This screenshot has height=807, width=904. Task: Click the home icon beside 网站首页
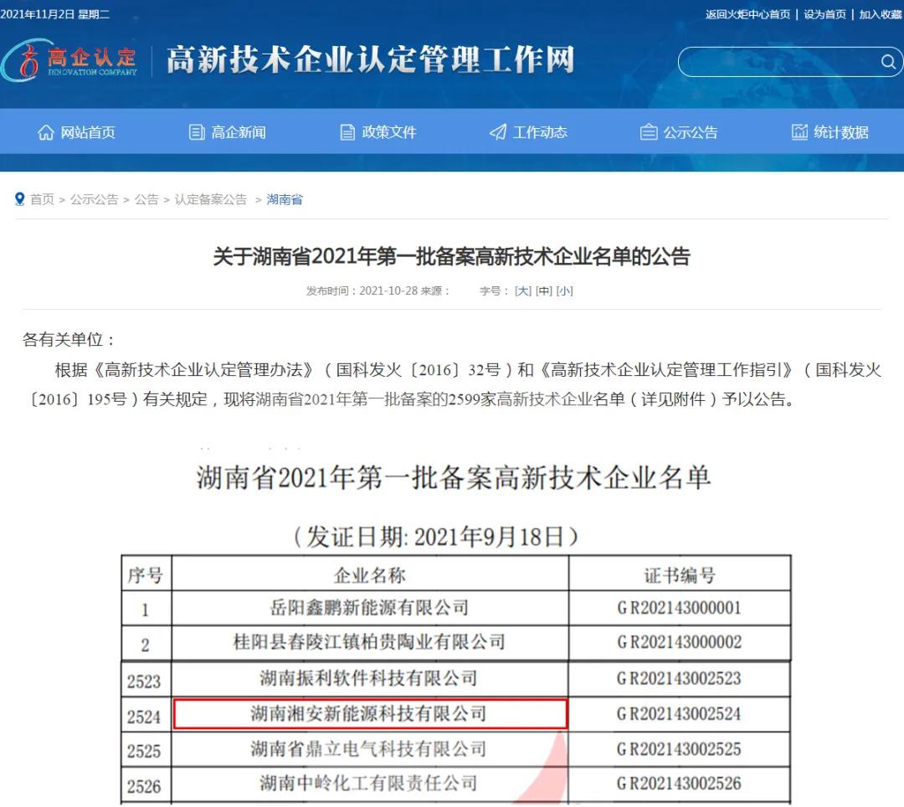[46, 131]
